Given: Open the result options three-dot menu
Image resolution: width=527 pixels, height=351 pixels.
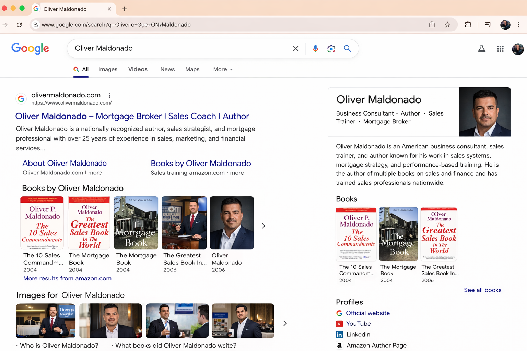Looking at the screenshot, I should [x=109, y=95].
